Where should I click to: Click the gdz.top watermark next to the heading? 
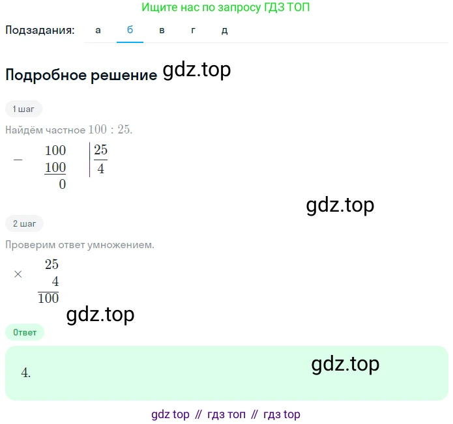click(197, 70)
